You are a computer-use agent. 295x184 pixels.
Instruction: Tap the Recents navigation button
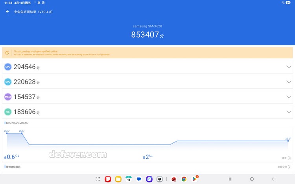tap(230, 179)
